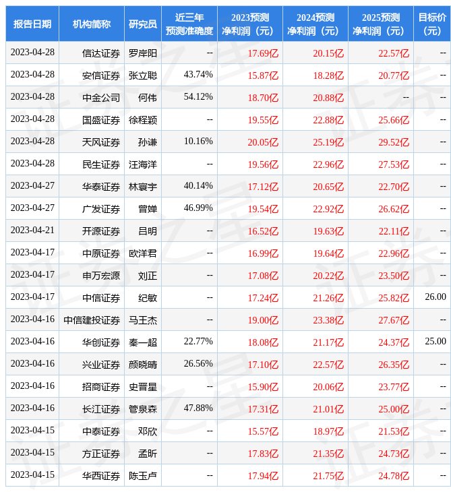
Task: Click the 22.77% accuracy value
Action: click(198, 341)
